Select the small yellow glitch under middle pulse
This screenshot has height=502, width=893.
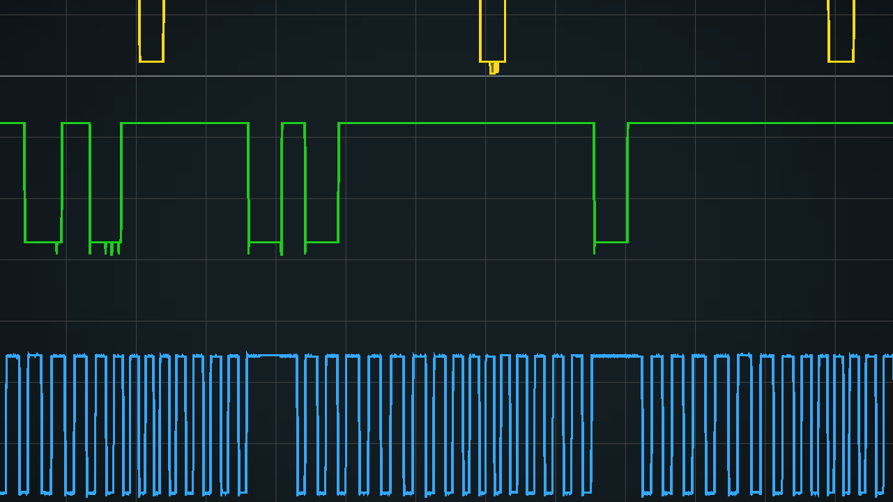pos(494,68)
